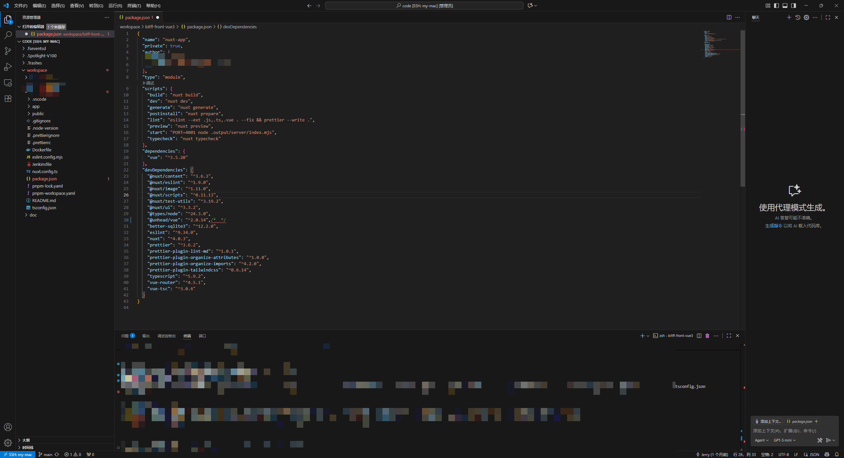Toggle the secondary sidebar visibility

pos(794,6)
